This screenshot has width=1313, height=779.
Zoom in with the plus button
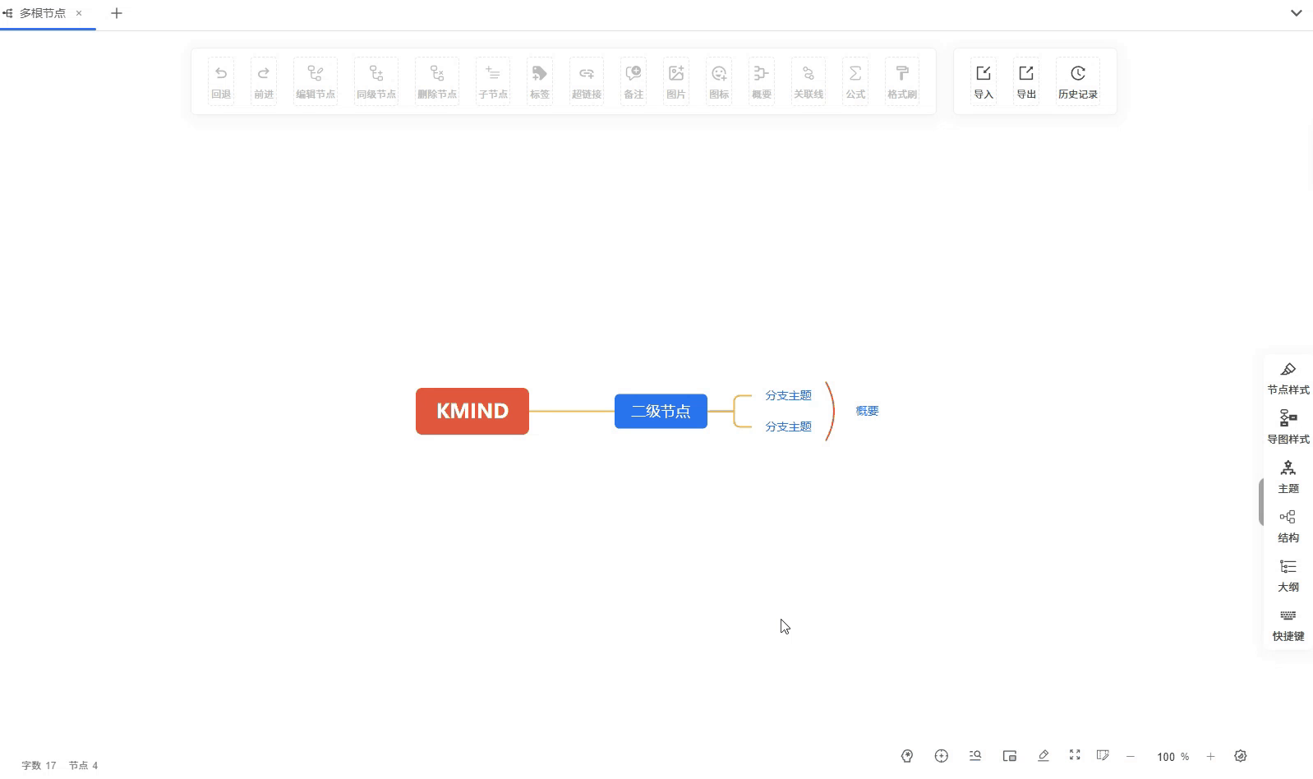click(x=1210, y=756)
